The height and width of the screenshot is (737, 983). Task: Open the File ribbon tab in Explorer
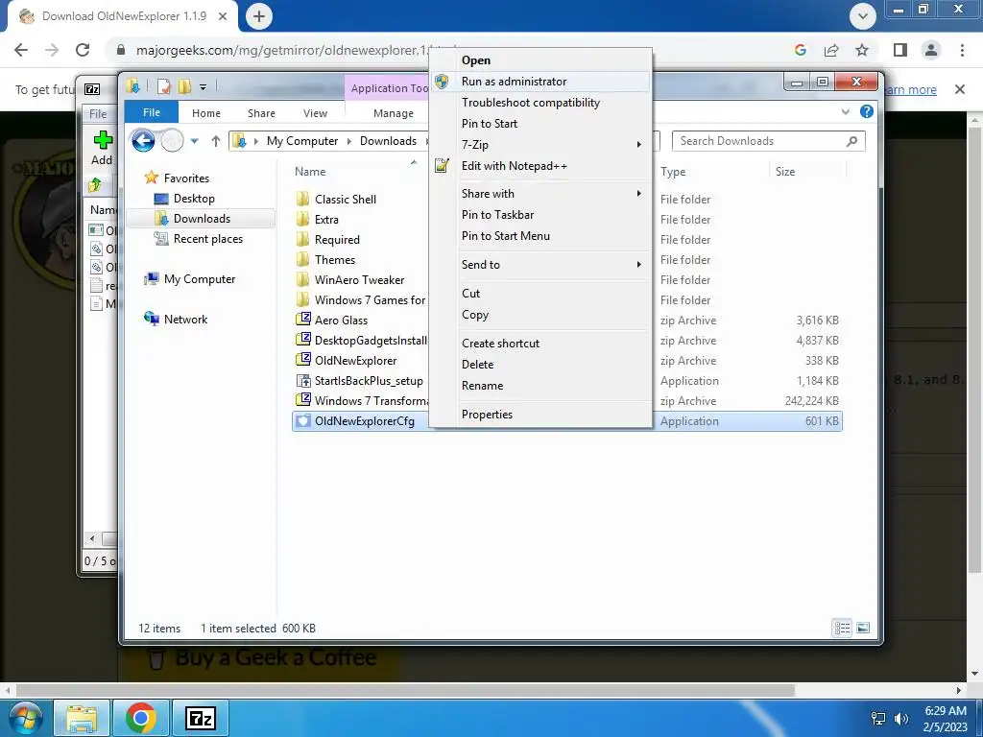152,112
